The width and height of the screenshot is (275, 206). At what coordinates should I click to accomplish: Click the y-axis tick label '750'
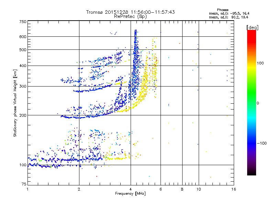pyautogui.click(x=23, y=22)
